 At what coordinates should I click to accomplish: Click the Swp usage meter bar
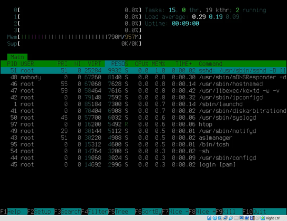click(74, 44)
